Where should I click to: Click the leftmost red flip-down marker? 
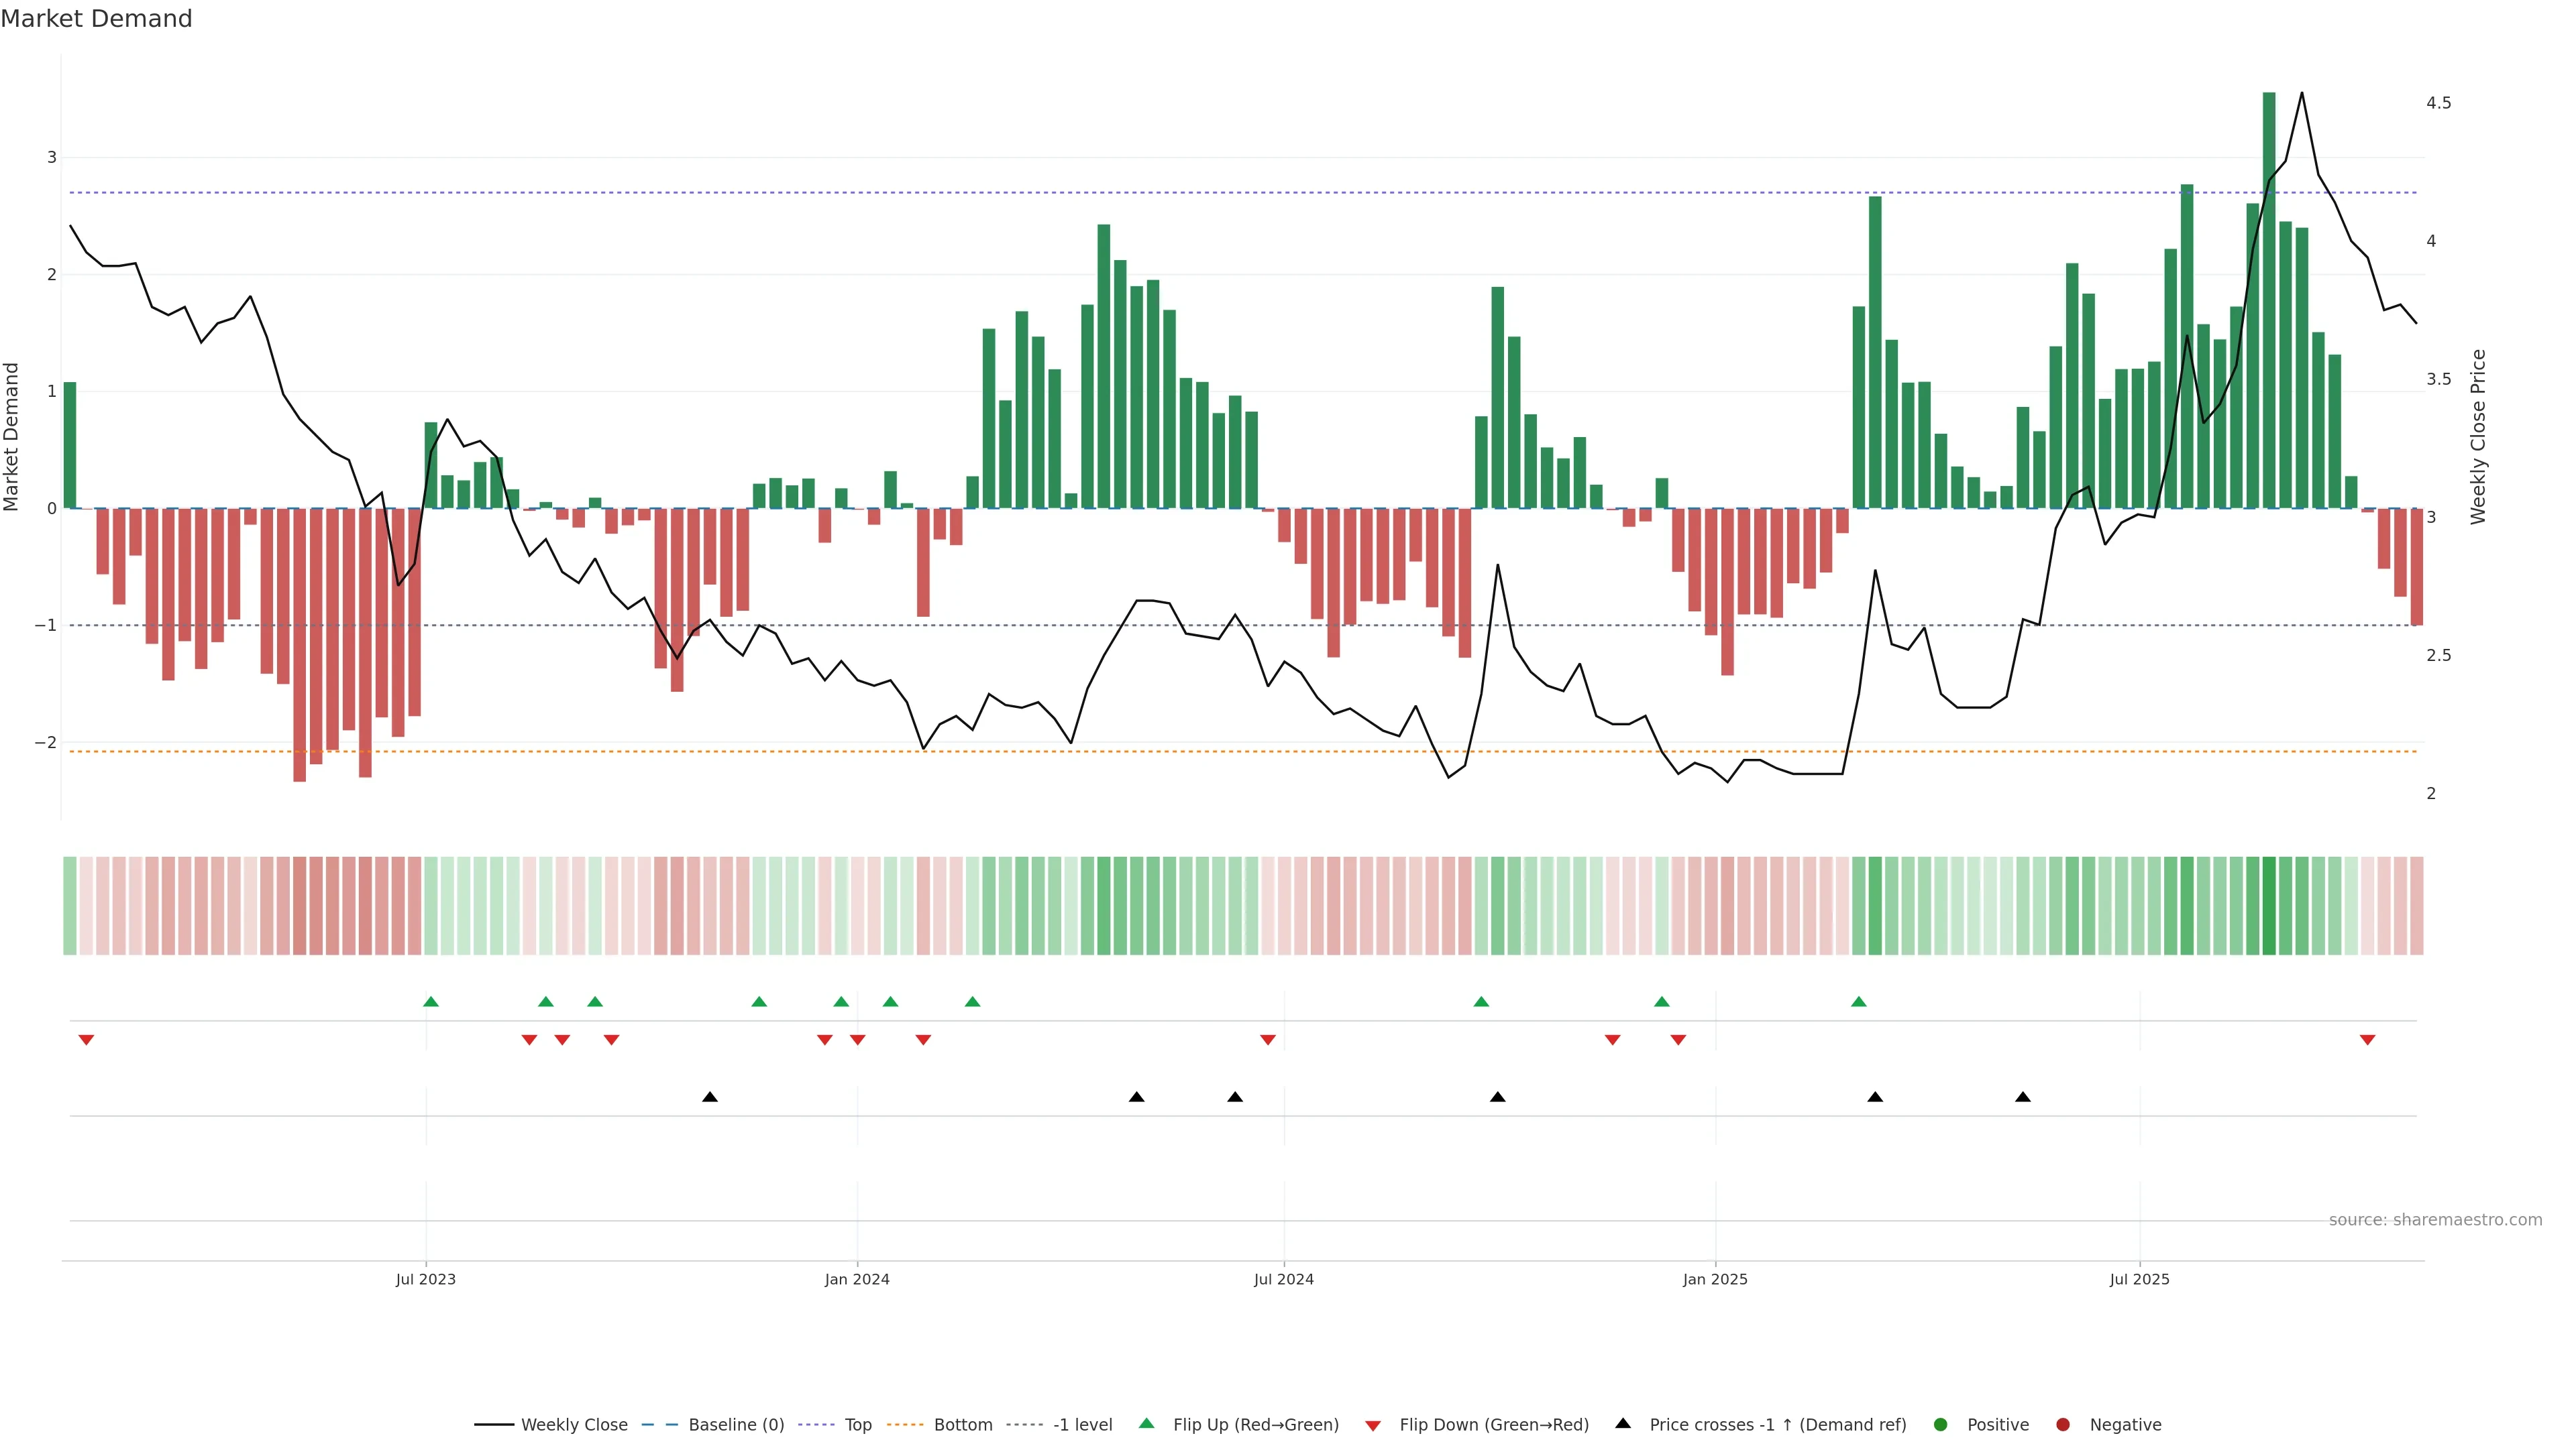[x=86, y=1040]
